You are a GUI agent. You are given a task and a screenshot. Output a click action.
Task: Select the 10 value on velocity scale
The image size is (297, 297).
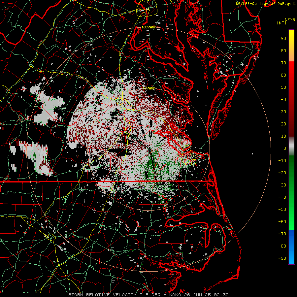coord(283,136)
